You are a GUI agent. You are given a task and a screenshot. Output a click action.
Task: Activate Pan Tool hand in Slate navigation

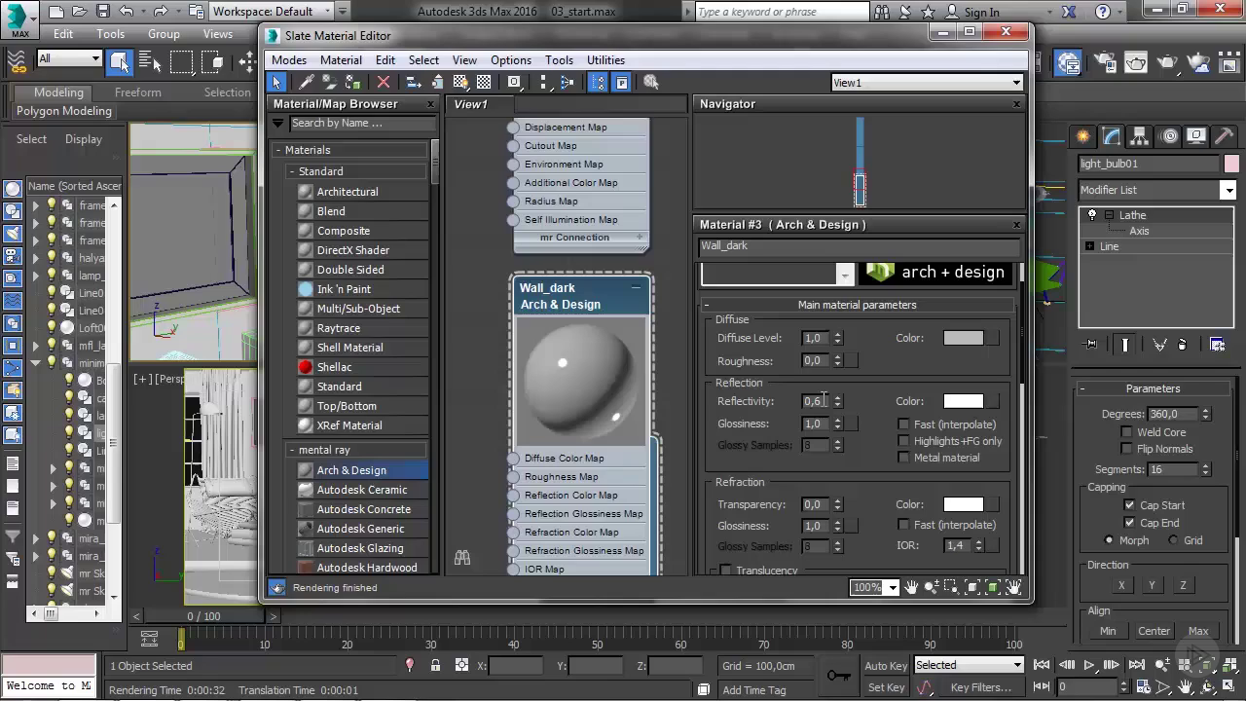(x=912, y=587)
